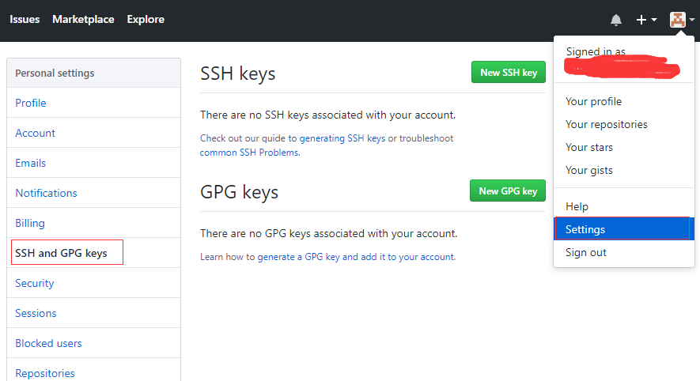The height and width of the screenshot is (381, 700).
Task: Choose Sign out from dropdown menu
Action: coord(585,252)
